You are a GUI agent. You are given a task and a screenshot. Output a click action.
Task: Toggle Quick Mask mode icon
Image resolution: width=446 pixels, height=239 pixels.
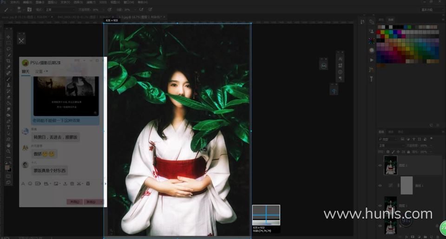point(8,176)
